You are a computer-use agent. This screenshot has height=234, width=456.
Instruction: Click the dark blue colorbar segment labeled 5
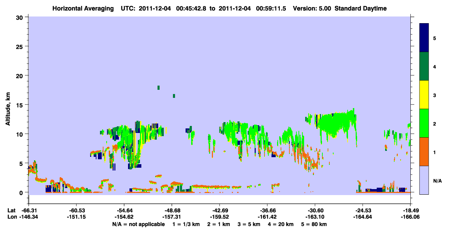(424, 38)
